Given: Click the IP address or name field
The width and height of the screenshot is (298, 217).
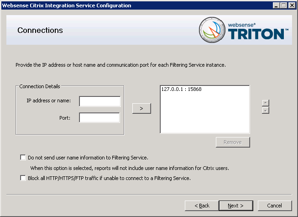Looking at the screenshot, I should click(100, 101).
